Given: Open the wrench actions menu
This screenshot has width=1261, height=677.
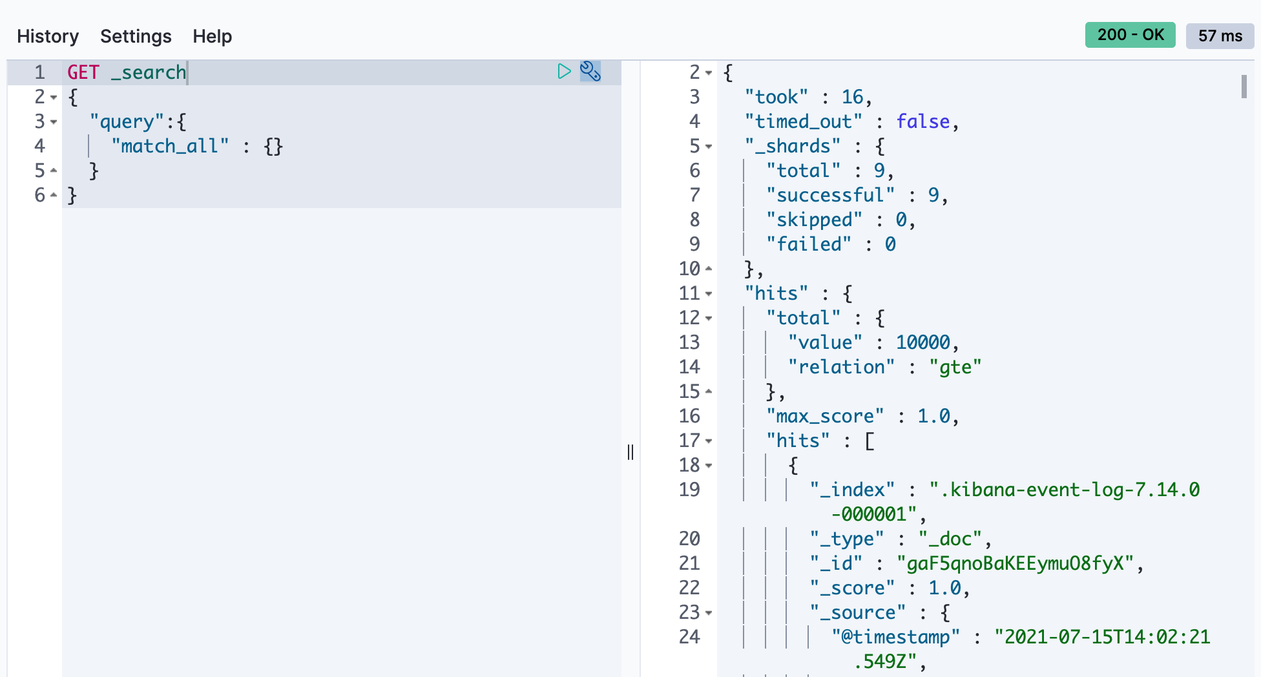Looking at the screenshot, I should (590, 71).
